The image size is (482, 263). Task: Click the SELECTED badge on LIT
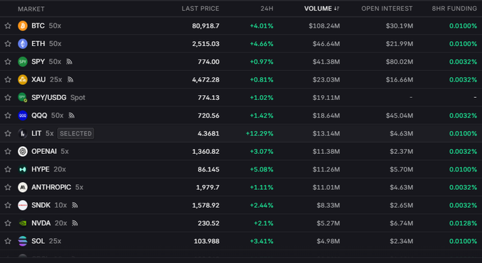[76, 133]
